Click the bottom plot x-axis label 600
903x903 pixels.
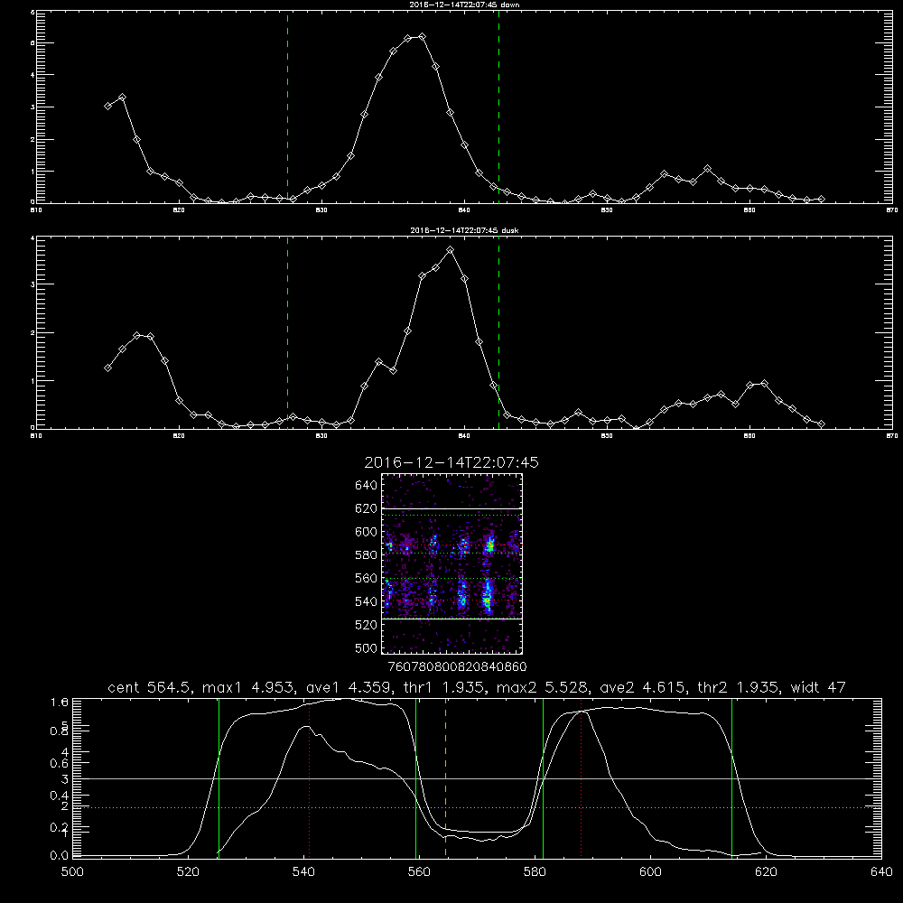coord(650,872)
